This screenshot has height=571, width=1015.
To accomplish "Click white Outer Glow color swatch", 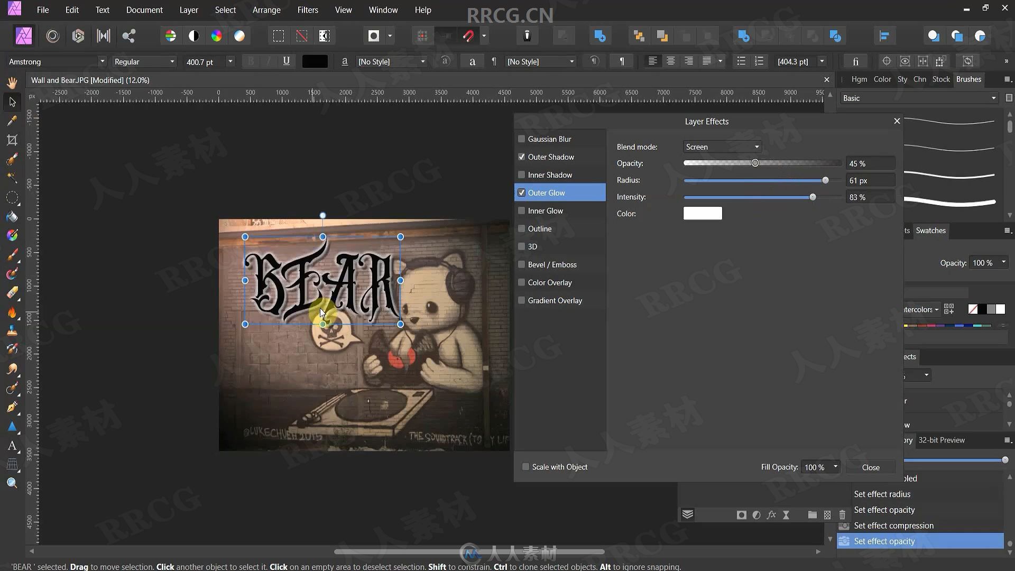I will point(703,214).
